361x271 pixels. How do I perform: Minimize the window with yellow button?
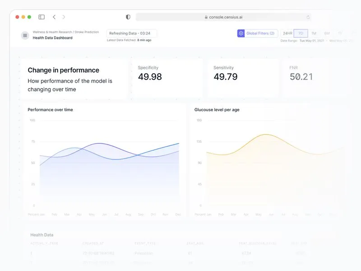23,17
